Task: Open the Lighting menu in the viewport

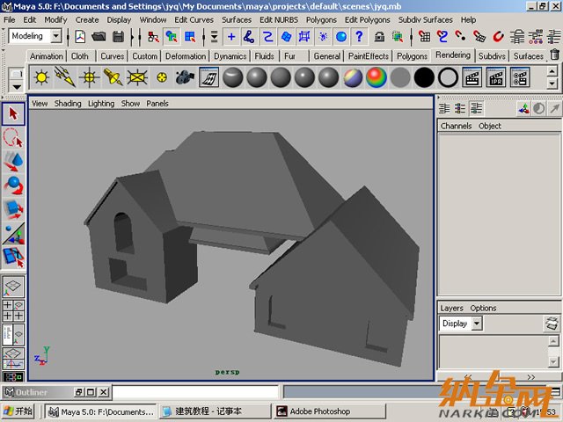Action: point(101,104)
